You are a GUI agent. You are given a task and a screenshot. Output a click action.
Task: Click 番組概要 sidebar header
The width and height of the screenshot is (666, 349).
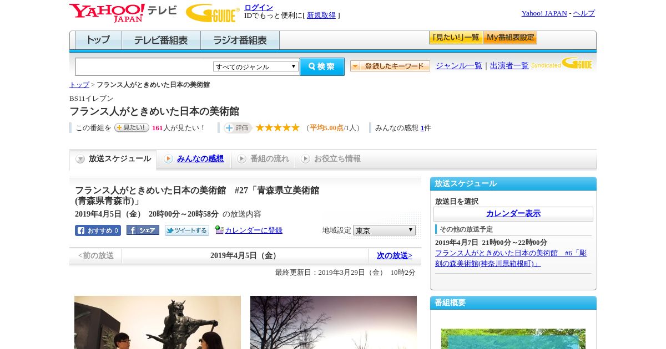(x=513, y=303)
